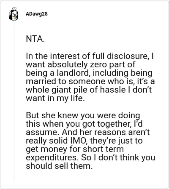The image size is (169, 189).
Task: Click the "NTA." verdict text
Action: (35, 39)
